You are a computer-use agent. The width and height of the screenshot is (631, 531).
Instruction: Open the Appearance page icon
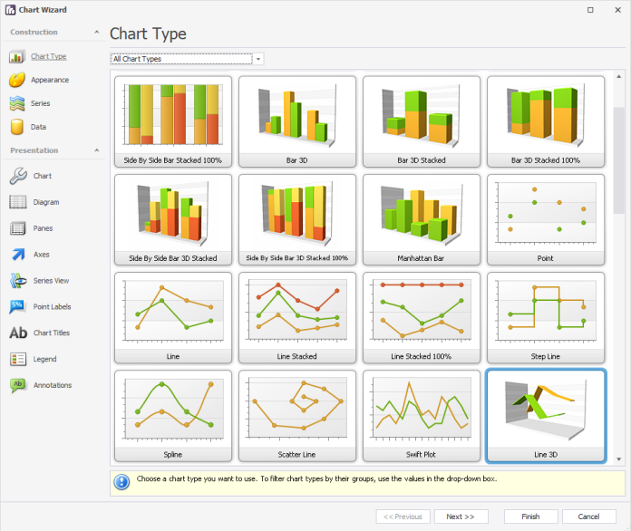[16, 80]
